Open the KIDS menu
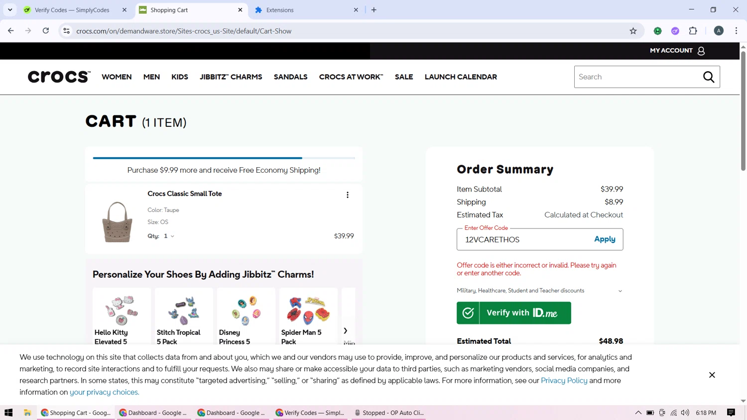This screenshot has width=747, height=420. pyautogui.click(x=180, y=77)
